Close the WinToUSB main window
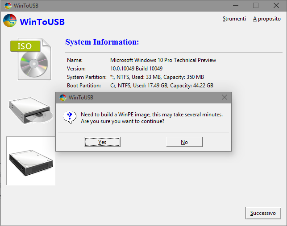Screen dimensions: 287x226 [x=276, y=5]
